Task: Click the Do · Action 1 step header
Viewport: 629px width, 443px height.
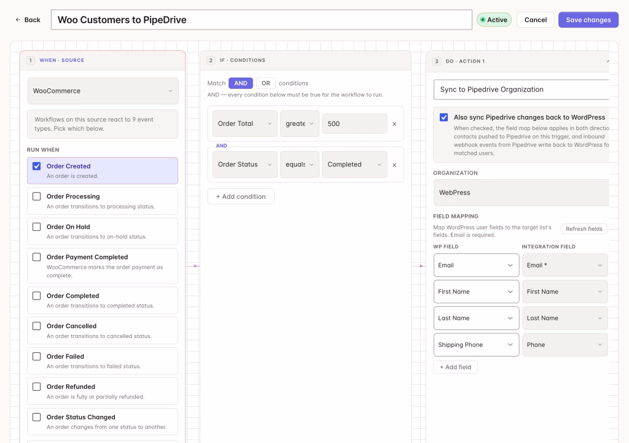Action: tap(517, 61)
